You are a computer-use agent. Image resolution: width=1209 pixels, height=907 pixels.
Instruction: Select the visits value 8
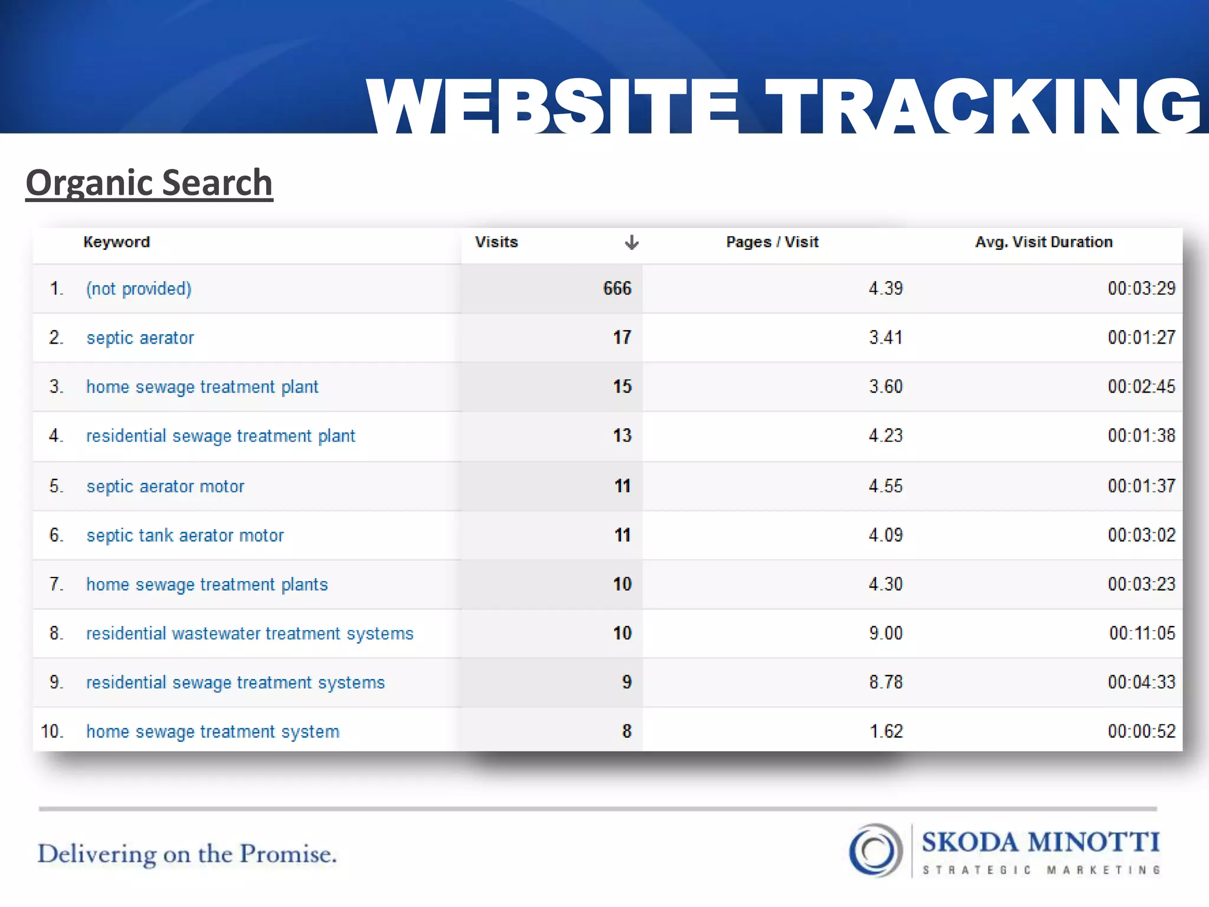(627, 731)
